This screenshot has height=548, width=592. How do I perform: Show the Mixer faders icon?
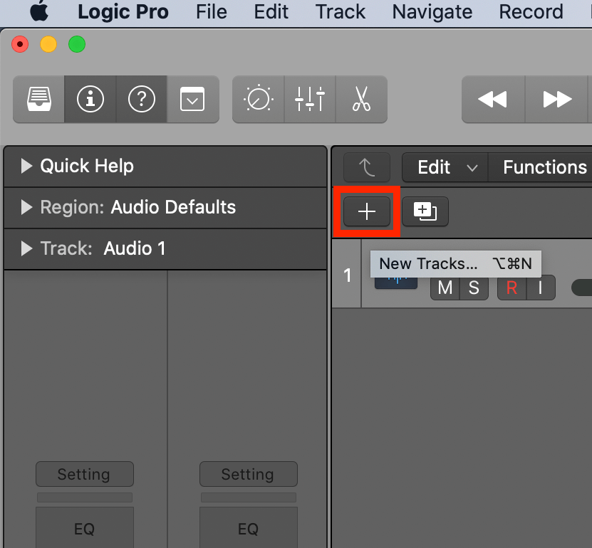310,99
